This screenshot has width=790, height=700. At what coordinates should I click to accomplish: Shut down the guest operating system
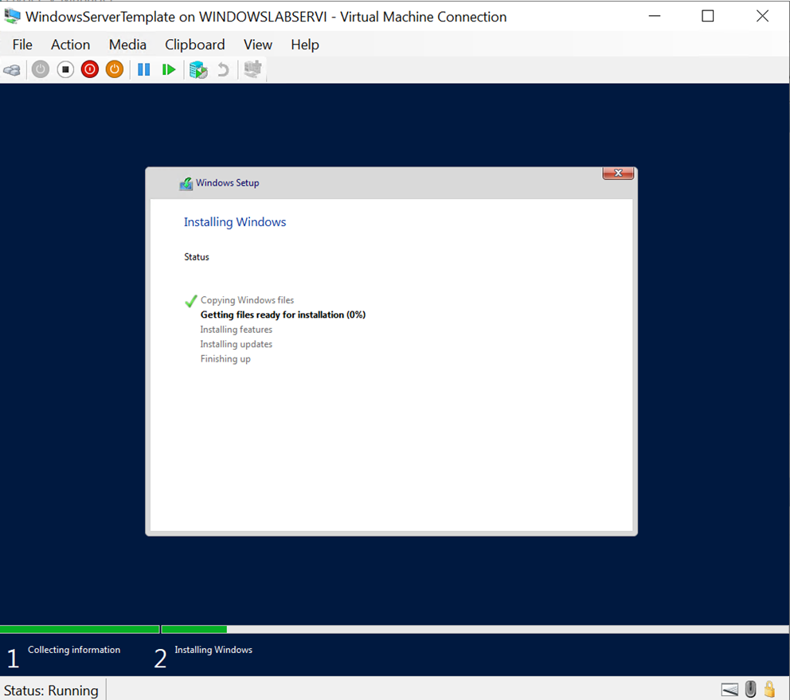pyautogui.click(x=89, y=69)
